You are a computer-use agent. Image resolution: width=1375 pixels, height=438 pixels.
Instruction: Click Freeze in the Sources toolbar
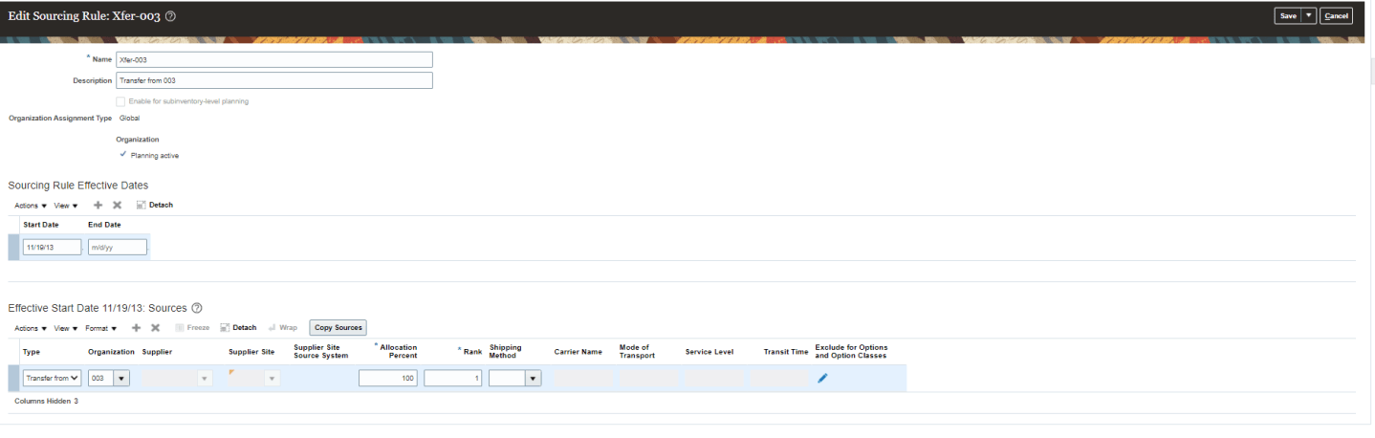tap(192, 327)
